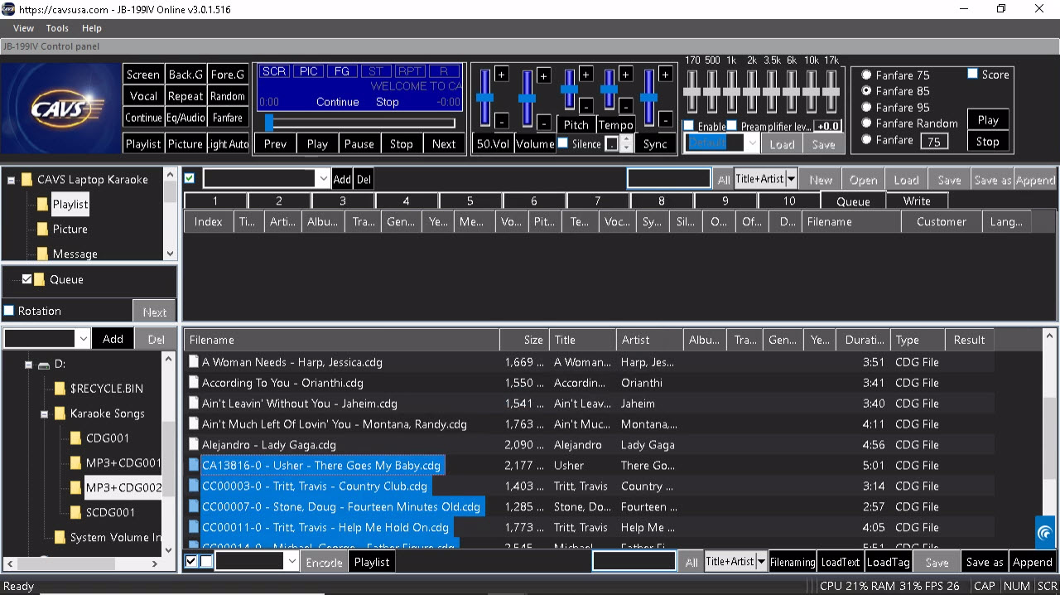Click file icon for Alejandro - Lady Gaga
The height and width of the screenshot is (595, 1060).
tap(194, 445)
